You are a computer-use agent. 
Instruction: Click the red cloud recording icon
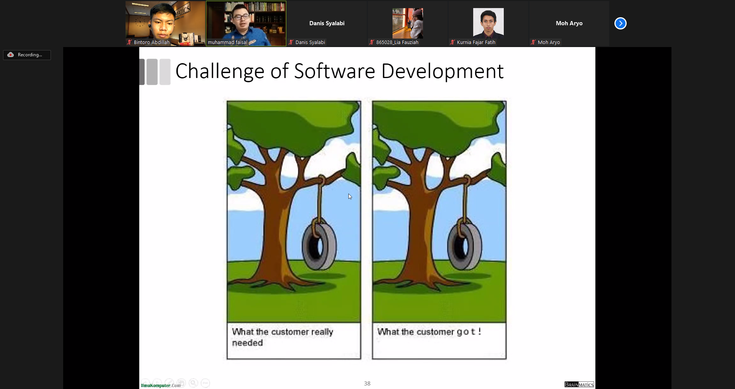click(11, 55)
